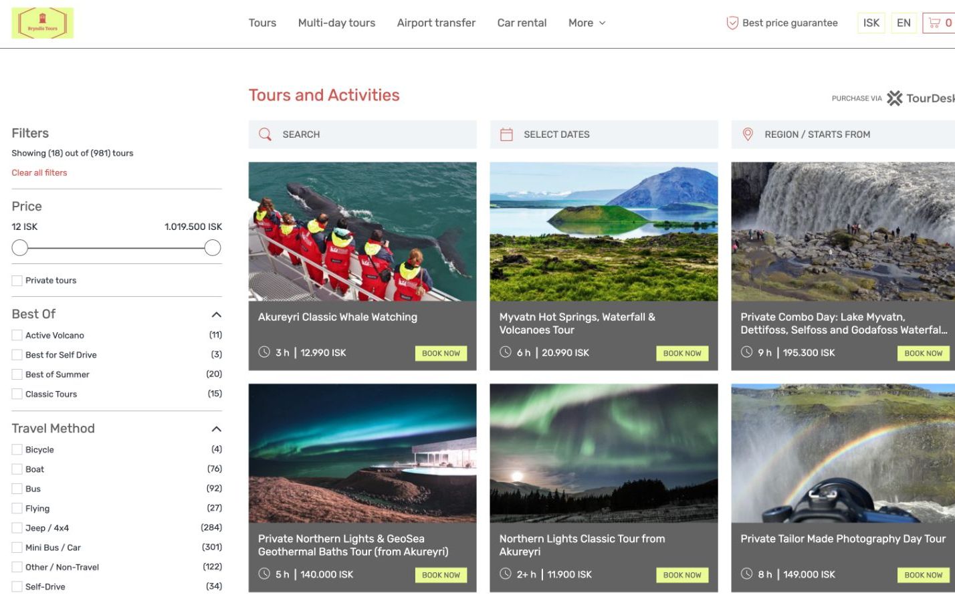
Task: Open Myvatn Hot Springs, Waterfall & Volcanoes Tour title
Action: pyautogui.click(x=577, y=324)
